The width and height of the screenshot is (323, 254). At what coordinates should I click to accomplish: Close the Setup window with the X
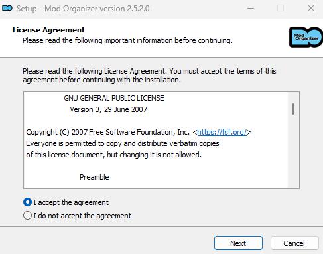point(311,8)
